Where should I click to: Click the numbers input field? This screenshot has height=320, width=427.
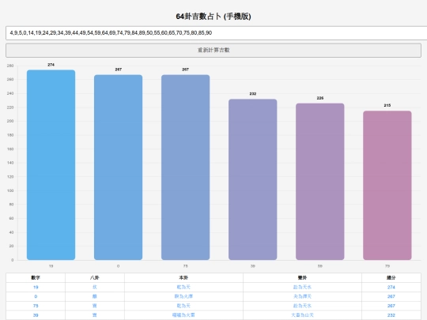(216, 33)
